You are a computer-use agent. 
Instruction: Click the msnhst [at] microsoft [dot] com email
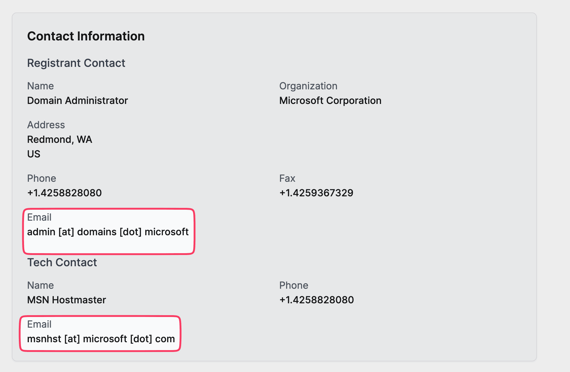101,339
